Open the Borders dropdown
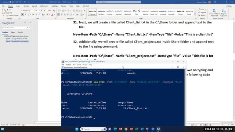 [x=84, y=15]
